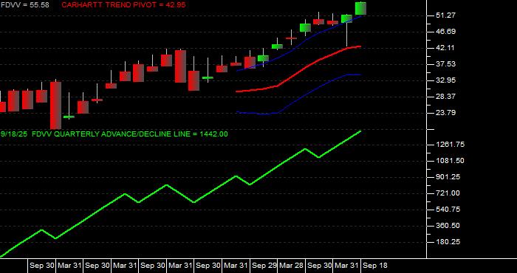Select the 32.95 price axis value
This screenshot has width=517, height=273.
[x=445, y=80]
